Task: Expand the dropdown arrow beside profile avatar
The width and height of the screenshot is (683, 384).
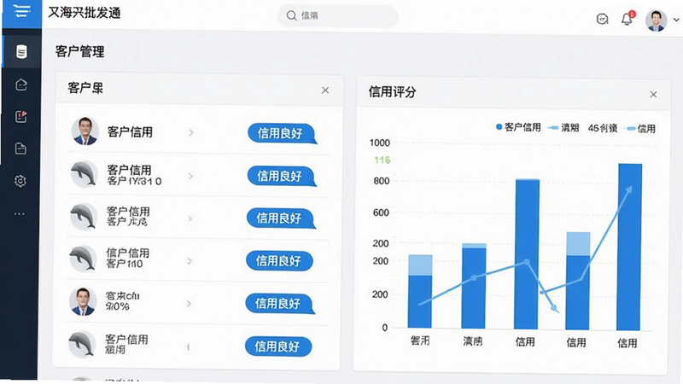Action: (x=676, y=20)
